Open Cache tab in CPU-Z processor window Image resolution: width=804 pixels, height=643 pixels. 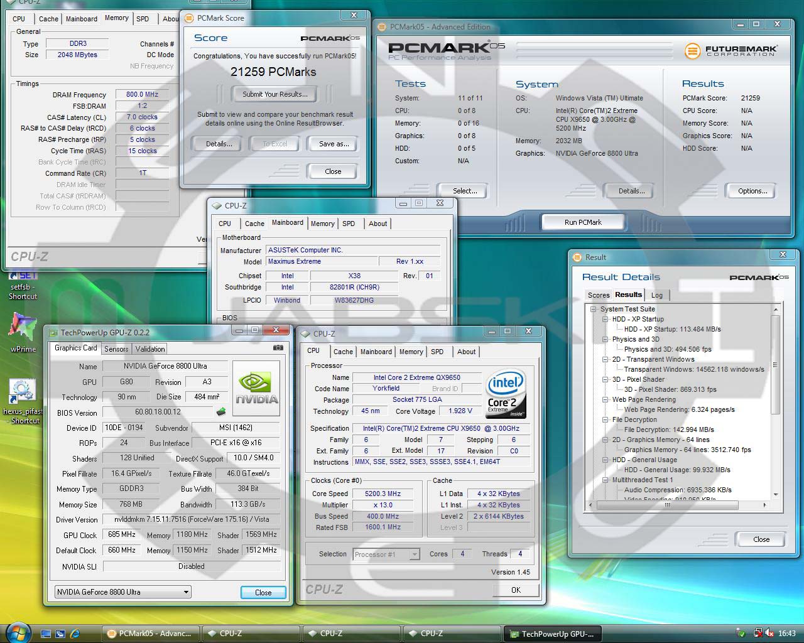coord(343,352)
